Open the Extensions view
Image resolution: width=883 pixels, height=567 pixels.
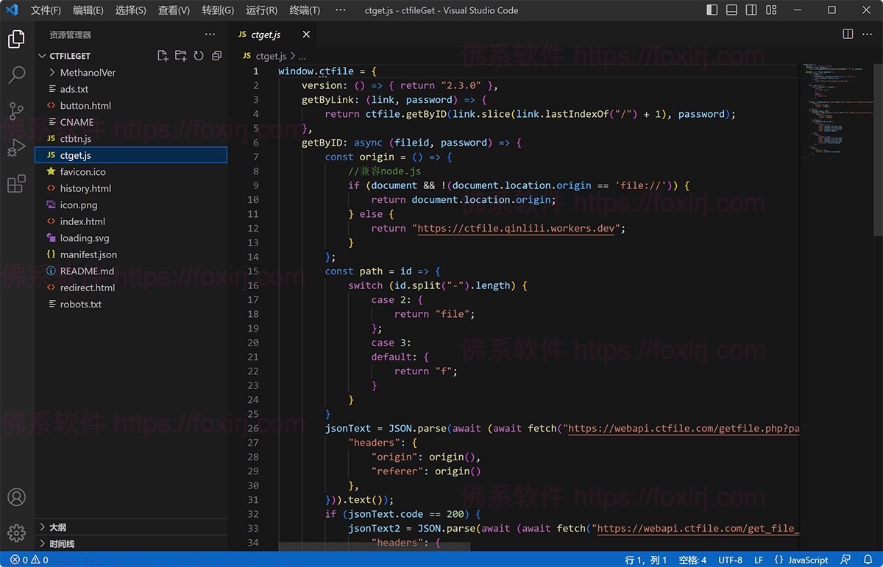[16, 183]
